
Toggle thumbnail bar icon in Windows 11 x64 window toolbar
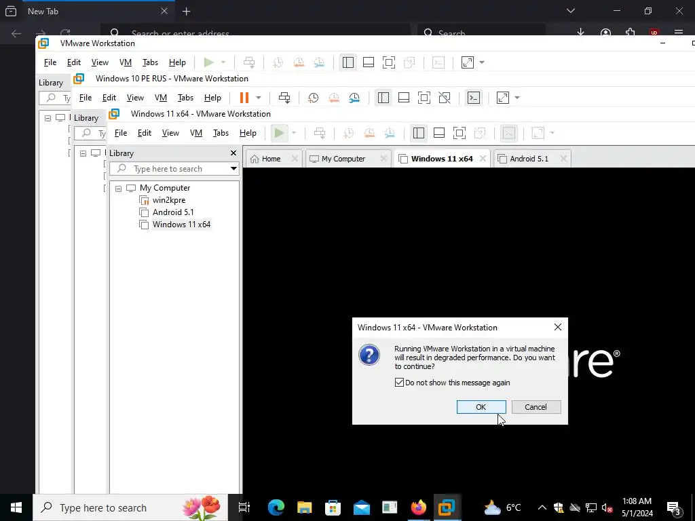[x=439, y=133]
